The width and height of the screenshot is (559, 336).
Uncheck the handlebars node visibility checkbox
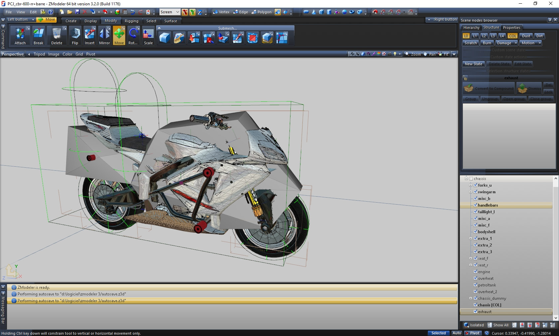point(475,205)
